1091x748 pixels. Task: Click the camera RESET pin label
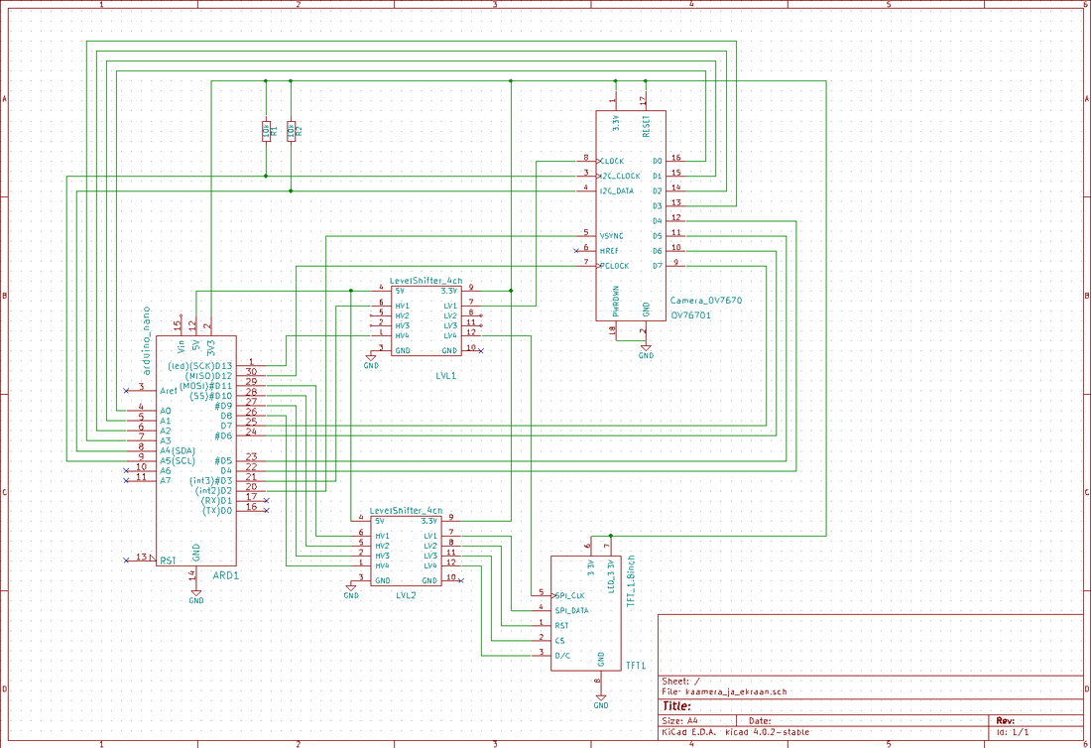[647, 126]
